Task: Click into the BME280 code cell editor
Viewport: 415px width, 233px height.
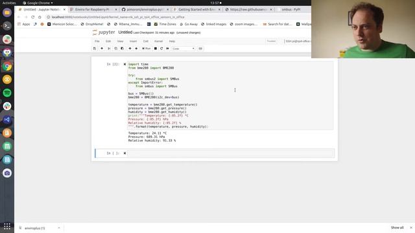Action: pos(230,95)
